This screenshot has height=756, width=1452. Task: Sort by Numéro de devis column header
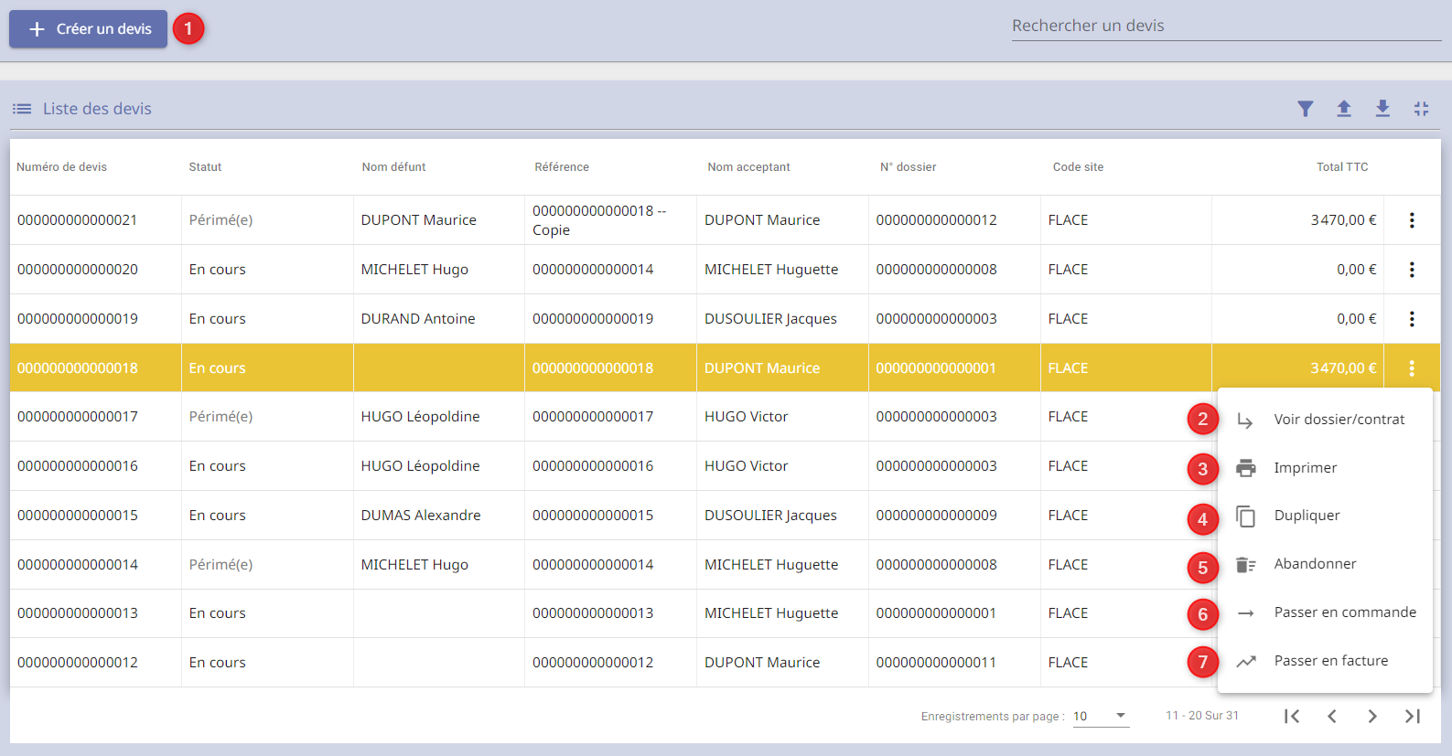point(62,167)
